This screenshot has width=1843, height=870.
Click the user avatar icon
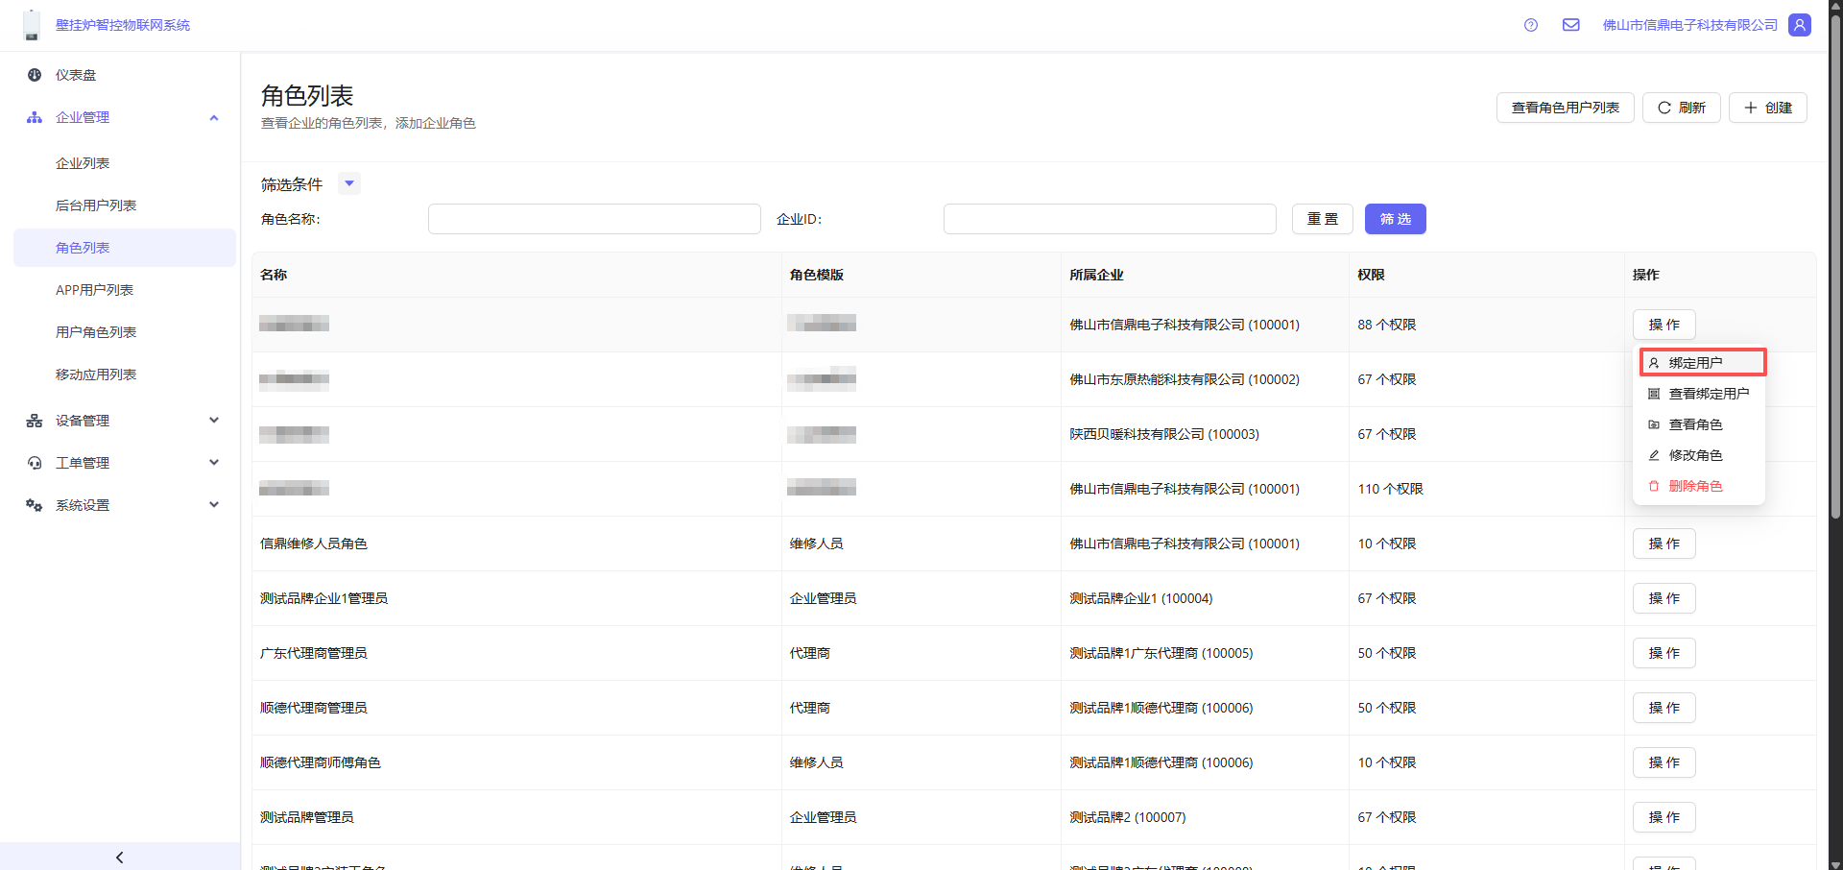(1799, 26)
